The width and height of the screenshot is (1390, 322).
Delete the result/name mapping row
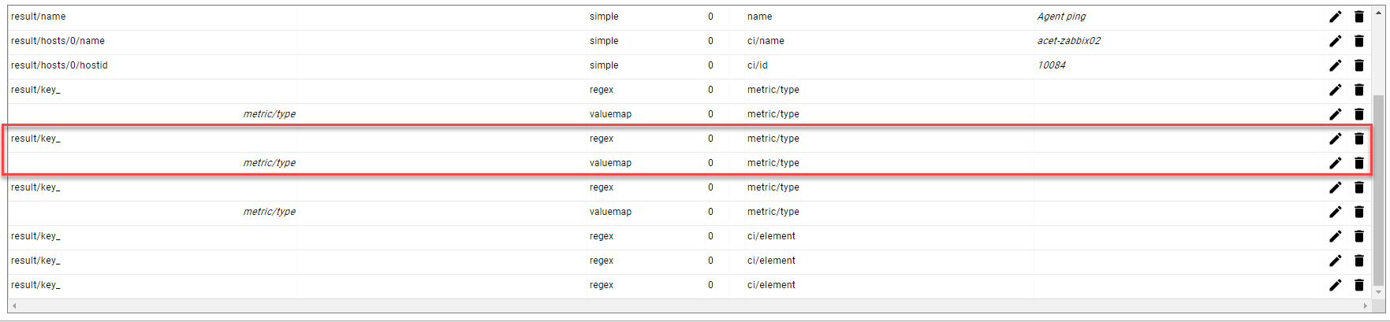(1358, 17)
